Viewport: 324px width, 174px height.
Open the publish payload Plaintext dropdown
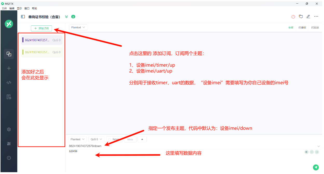(78, 139)
